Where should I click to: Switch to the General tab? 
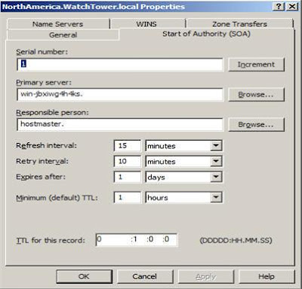pyautogui.click(x=63, y=35)
